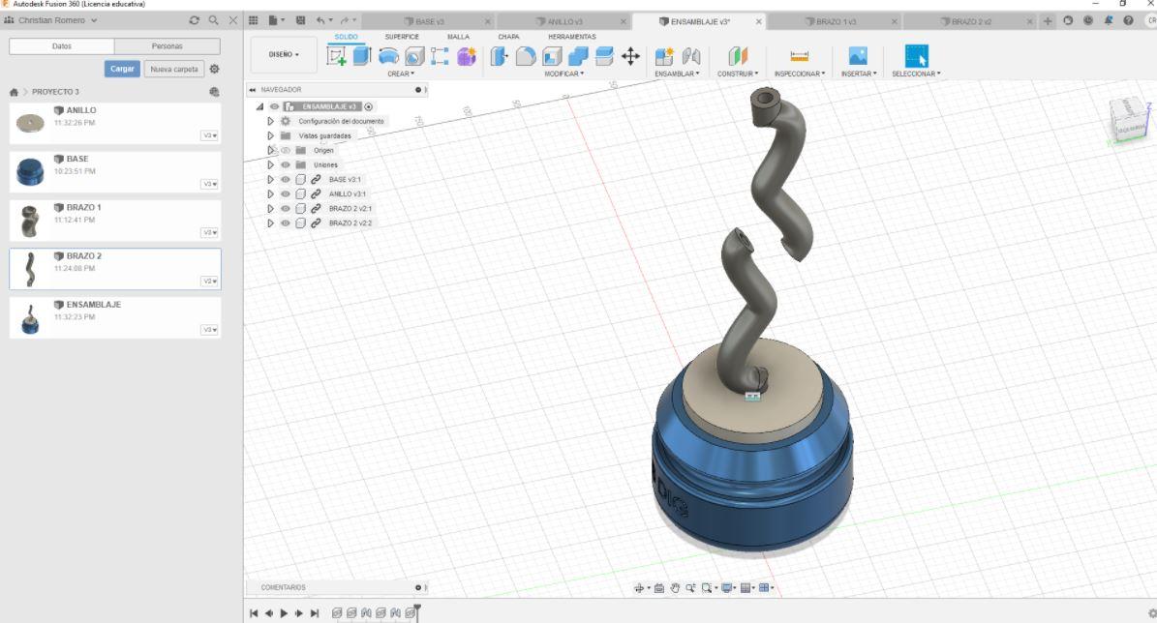Click the ENSAMBLAJE thumbnail in data panel
Image resolution: width=1157 pixels, height=623 pixels.
30,318
